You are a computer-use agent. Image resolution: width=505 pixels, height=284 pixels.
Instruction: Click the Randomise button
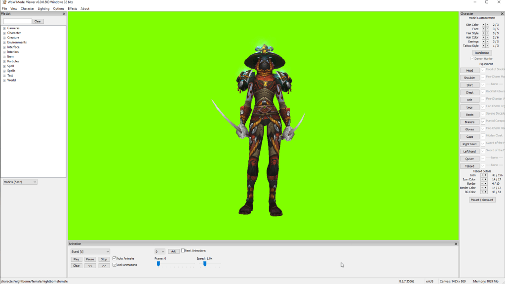click(x=482, y=53)
